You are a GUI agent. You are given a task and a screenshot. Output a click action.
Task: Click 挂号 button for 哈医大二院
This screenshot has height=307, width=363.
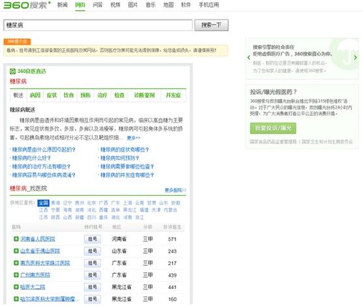[92, 287]
